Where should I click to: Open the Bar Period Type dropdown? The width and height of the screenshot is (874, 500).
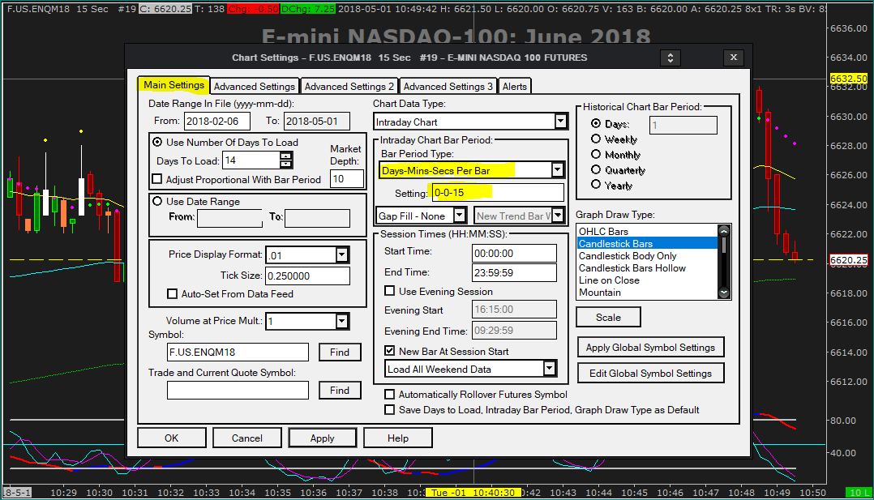557,169
